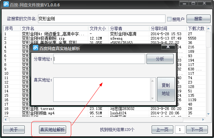This screenshot has height=138, width=214.
Task: Close the 百搜 main window
Action: pyautogui.click(x=204, y=3)
